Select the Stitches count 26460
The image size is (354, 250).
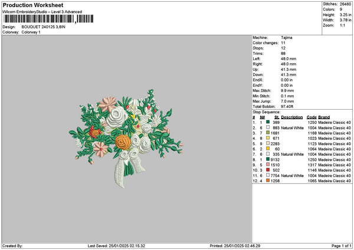[x=346, y=4]
